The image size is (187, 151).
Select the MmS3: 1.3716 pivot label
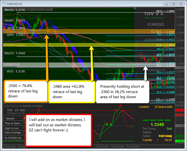(x=15, y=10)
